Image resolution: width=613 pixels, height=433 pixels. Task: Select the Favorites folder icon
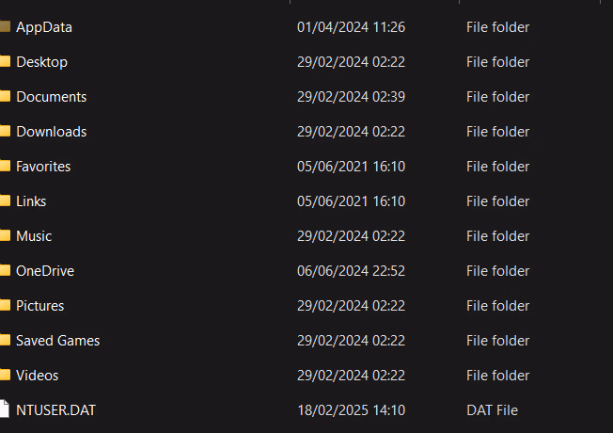pos(5,166)
